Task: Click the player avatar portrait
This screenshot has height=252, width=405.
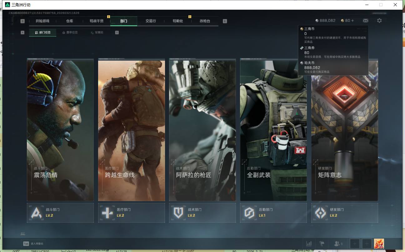Action: point(379,244)
